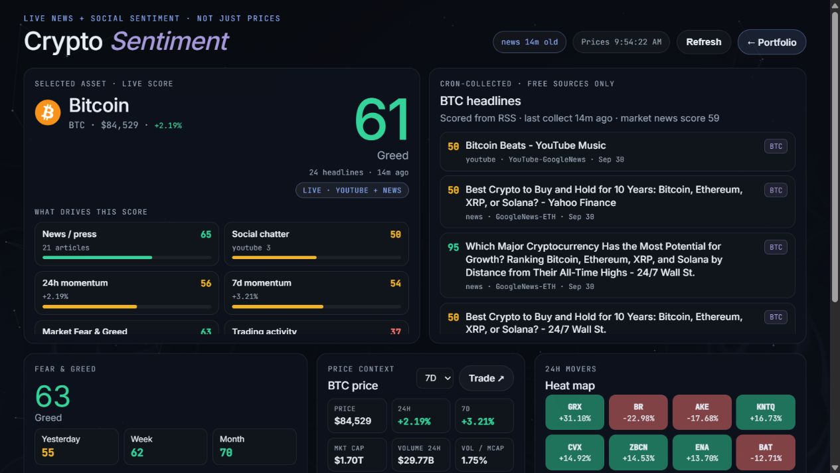Select the 7d momentum driver card
840x473 pixels.
coord(316,292)
